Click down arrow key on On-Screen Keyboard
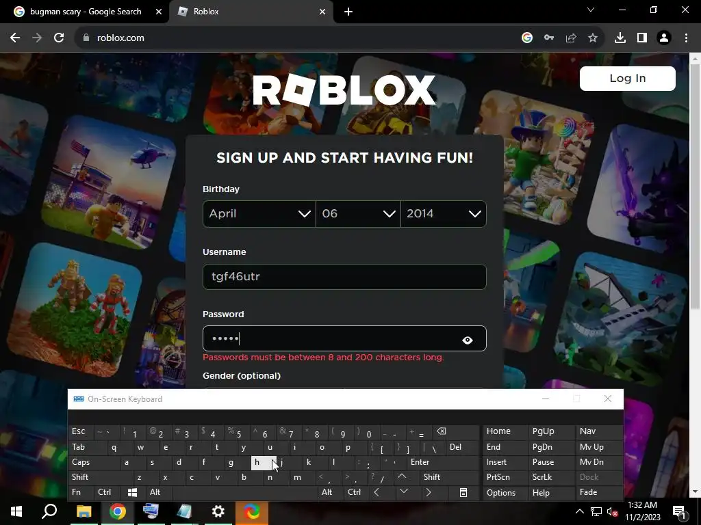The image size is (701, 525). tap(403, 492)
